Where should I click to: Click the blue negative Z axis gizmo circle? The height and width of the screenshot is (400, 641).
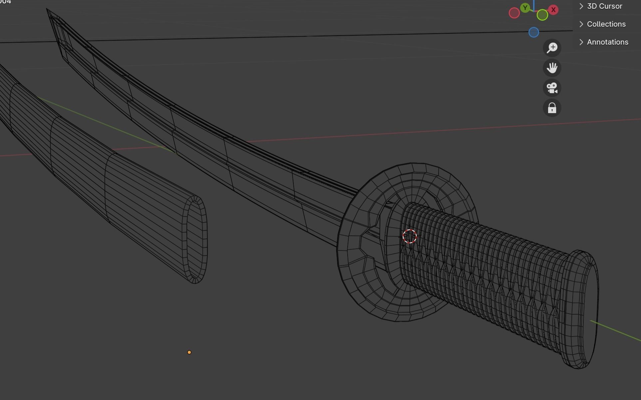pos(534,32)
